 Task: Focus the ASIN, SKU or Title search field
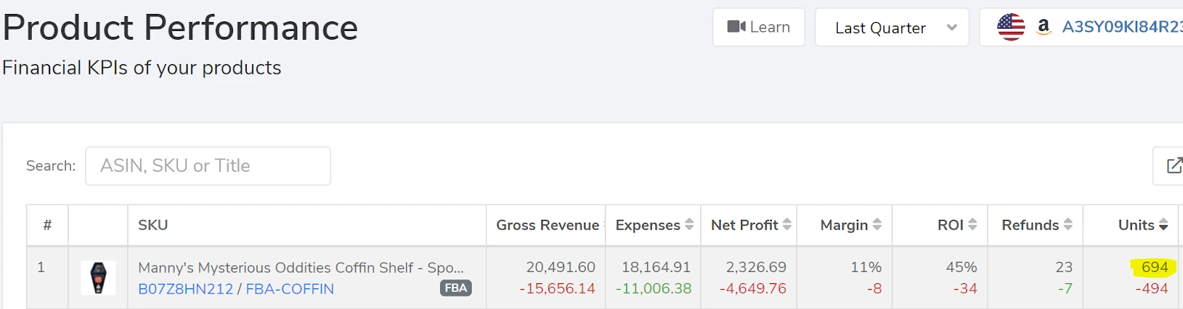pos(208,166)
